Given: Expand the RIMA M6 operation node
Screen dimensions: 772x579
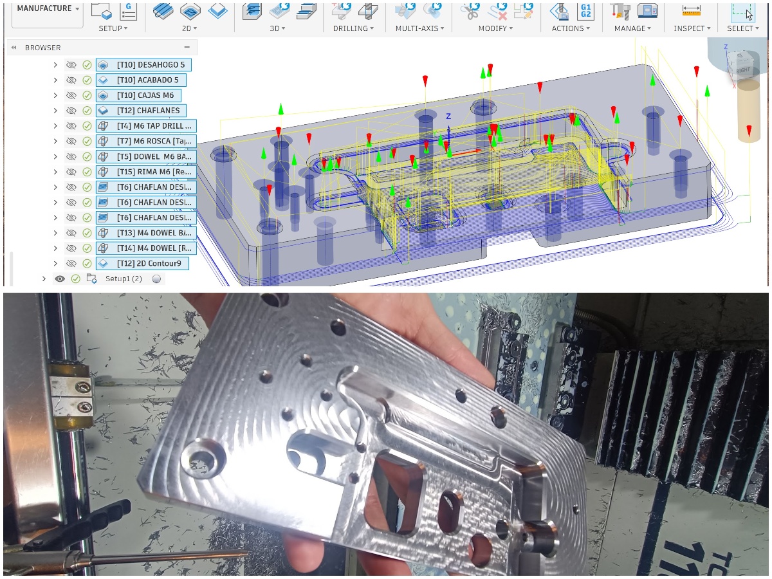Looking at the screenshot, I should pos(55,172).
